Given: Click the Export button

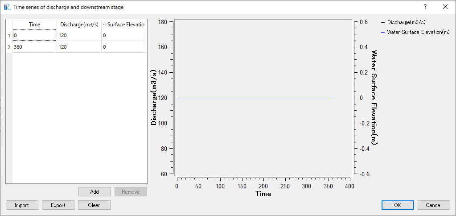Looking at the screenshot, I should point(58,205).
